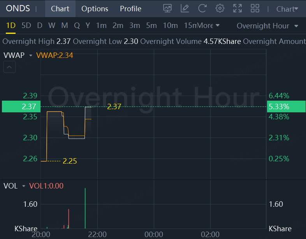Switch to the Profile tab

click(130, 9)
